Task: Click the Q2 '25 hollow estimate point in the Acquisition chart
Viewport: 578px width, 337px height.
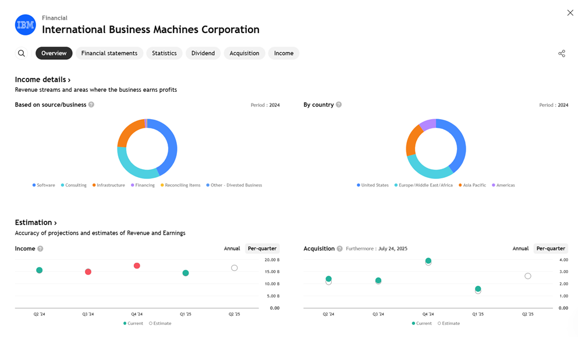Action: [528, 276]
